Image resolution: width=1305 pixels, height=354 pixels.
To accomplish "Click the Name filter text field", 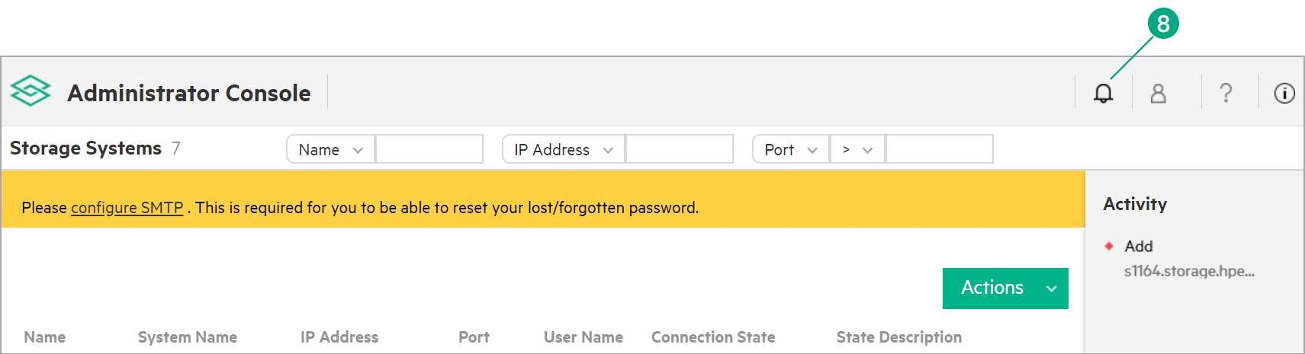I will (x=429, y=149).
